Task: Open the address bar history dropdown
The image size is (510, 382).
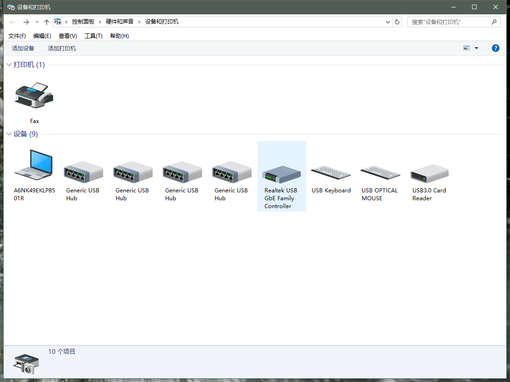Action: pos(387,21)
